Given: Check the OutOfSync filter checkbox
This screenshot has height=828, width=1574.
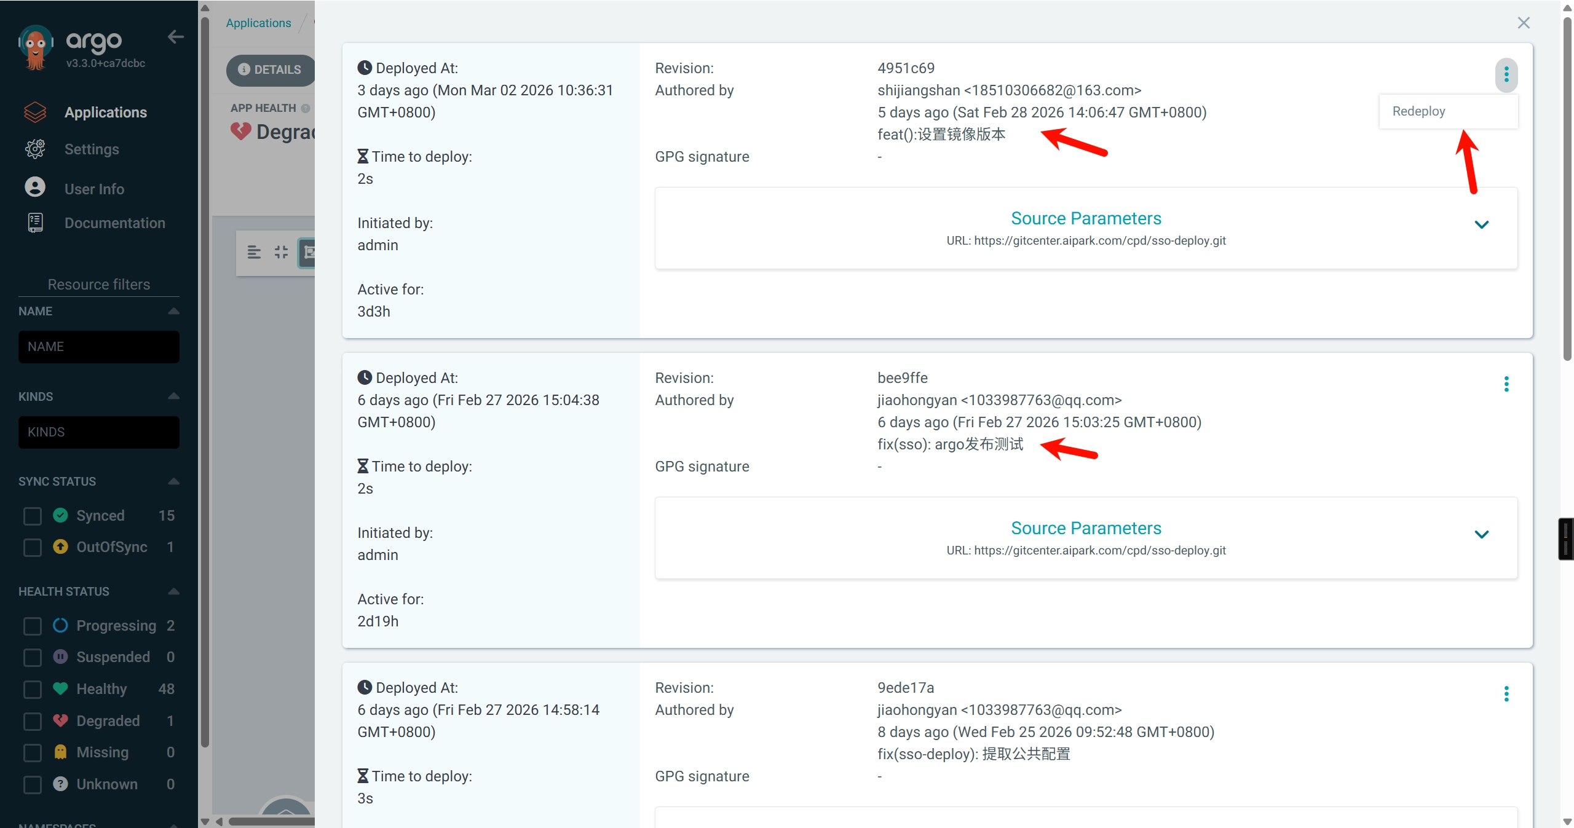Looking at the screenshot, I should [x=32, y=547].
